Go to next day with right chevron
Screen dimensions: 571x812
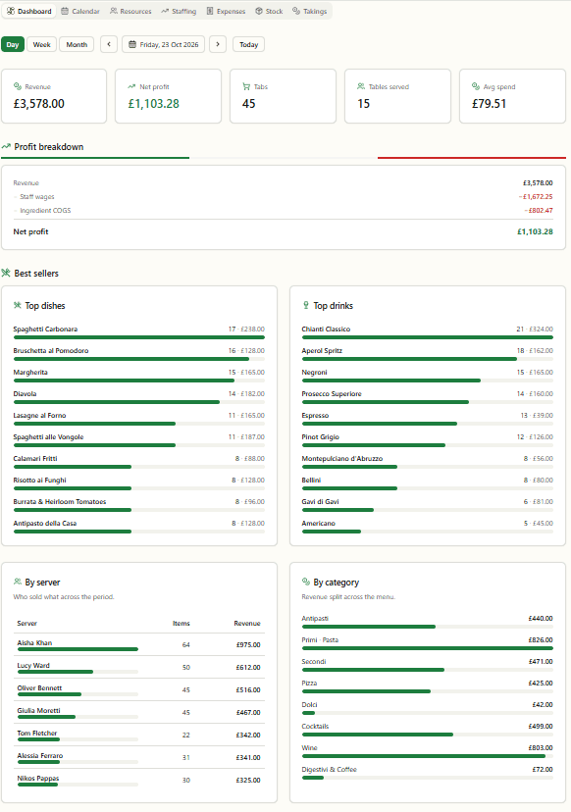(x=218, y=44)
